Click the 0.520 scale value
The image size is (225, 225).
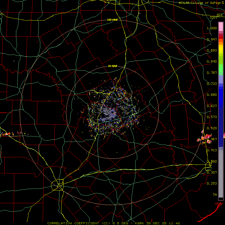[212, 128]
